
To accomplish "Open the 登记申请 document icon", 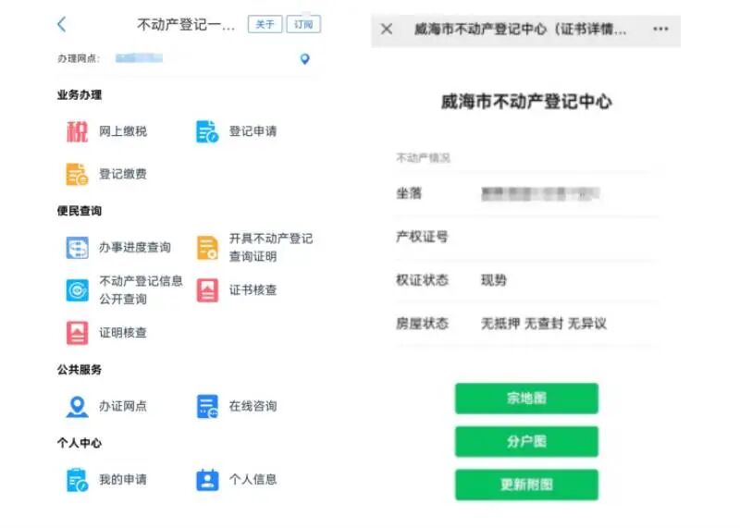I will pyautogui.click(x=207, y=131).
